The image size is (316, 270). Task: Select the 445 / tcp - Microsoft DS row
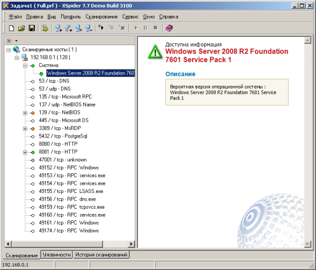point(63,120)
